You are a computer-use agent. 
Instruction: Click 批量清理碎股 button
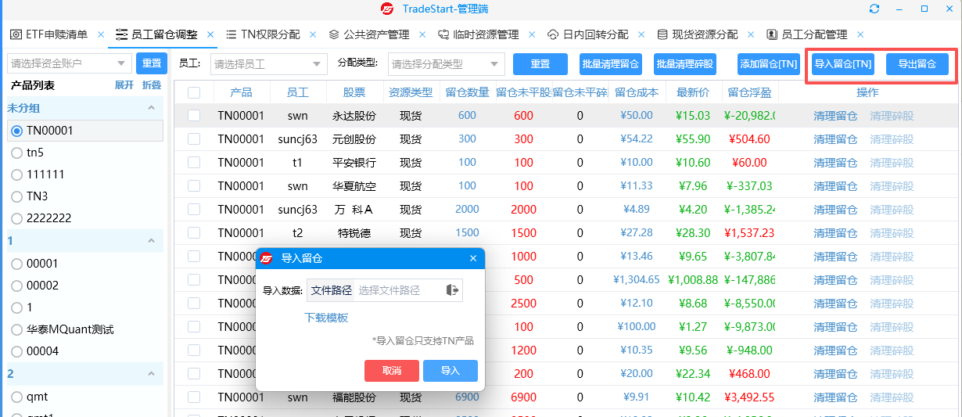[x=685, y=64]
